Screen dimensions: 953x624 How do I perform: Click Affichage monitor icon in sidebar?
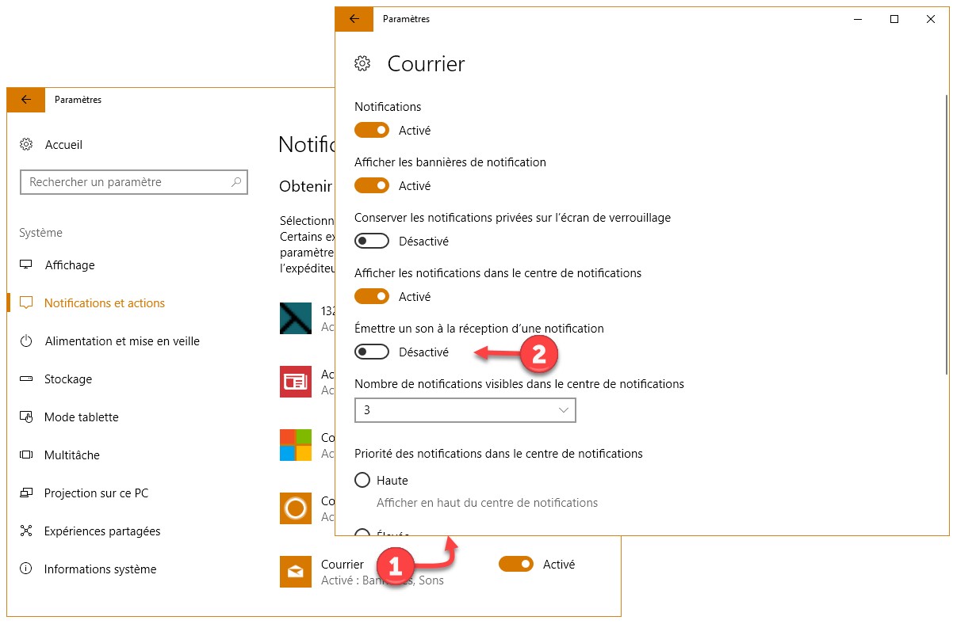coord(26,264)
